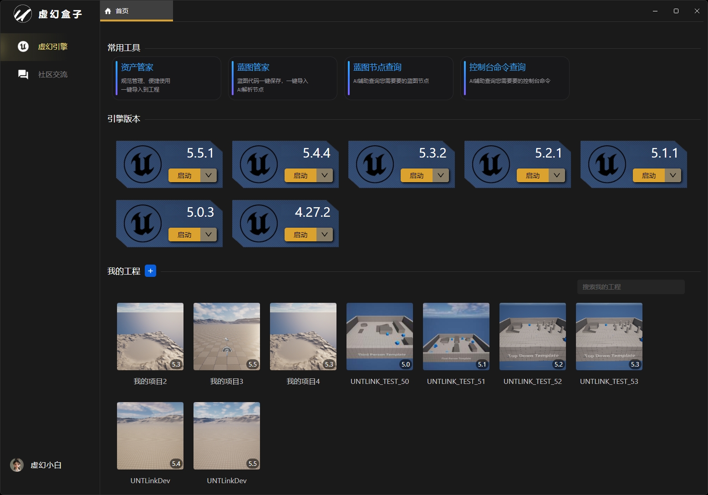This screenshot has height=495, width=708.
Task: Open the 虚幻引擎 sidebar section
Action: (x=50, y=47)
